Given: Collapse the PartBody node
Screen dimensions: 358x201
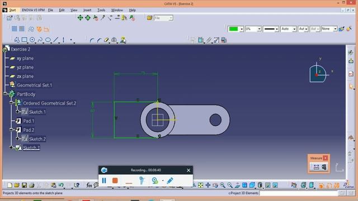Looking at the screenshot, I should point(5,94).
